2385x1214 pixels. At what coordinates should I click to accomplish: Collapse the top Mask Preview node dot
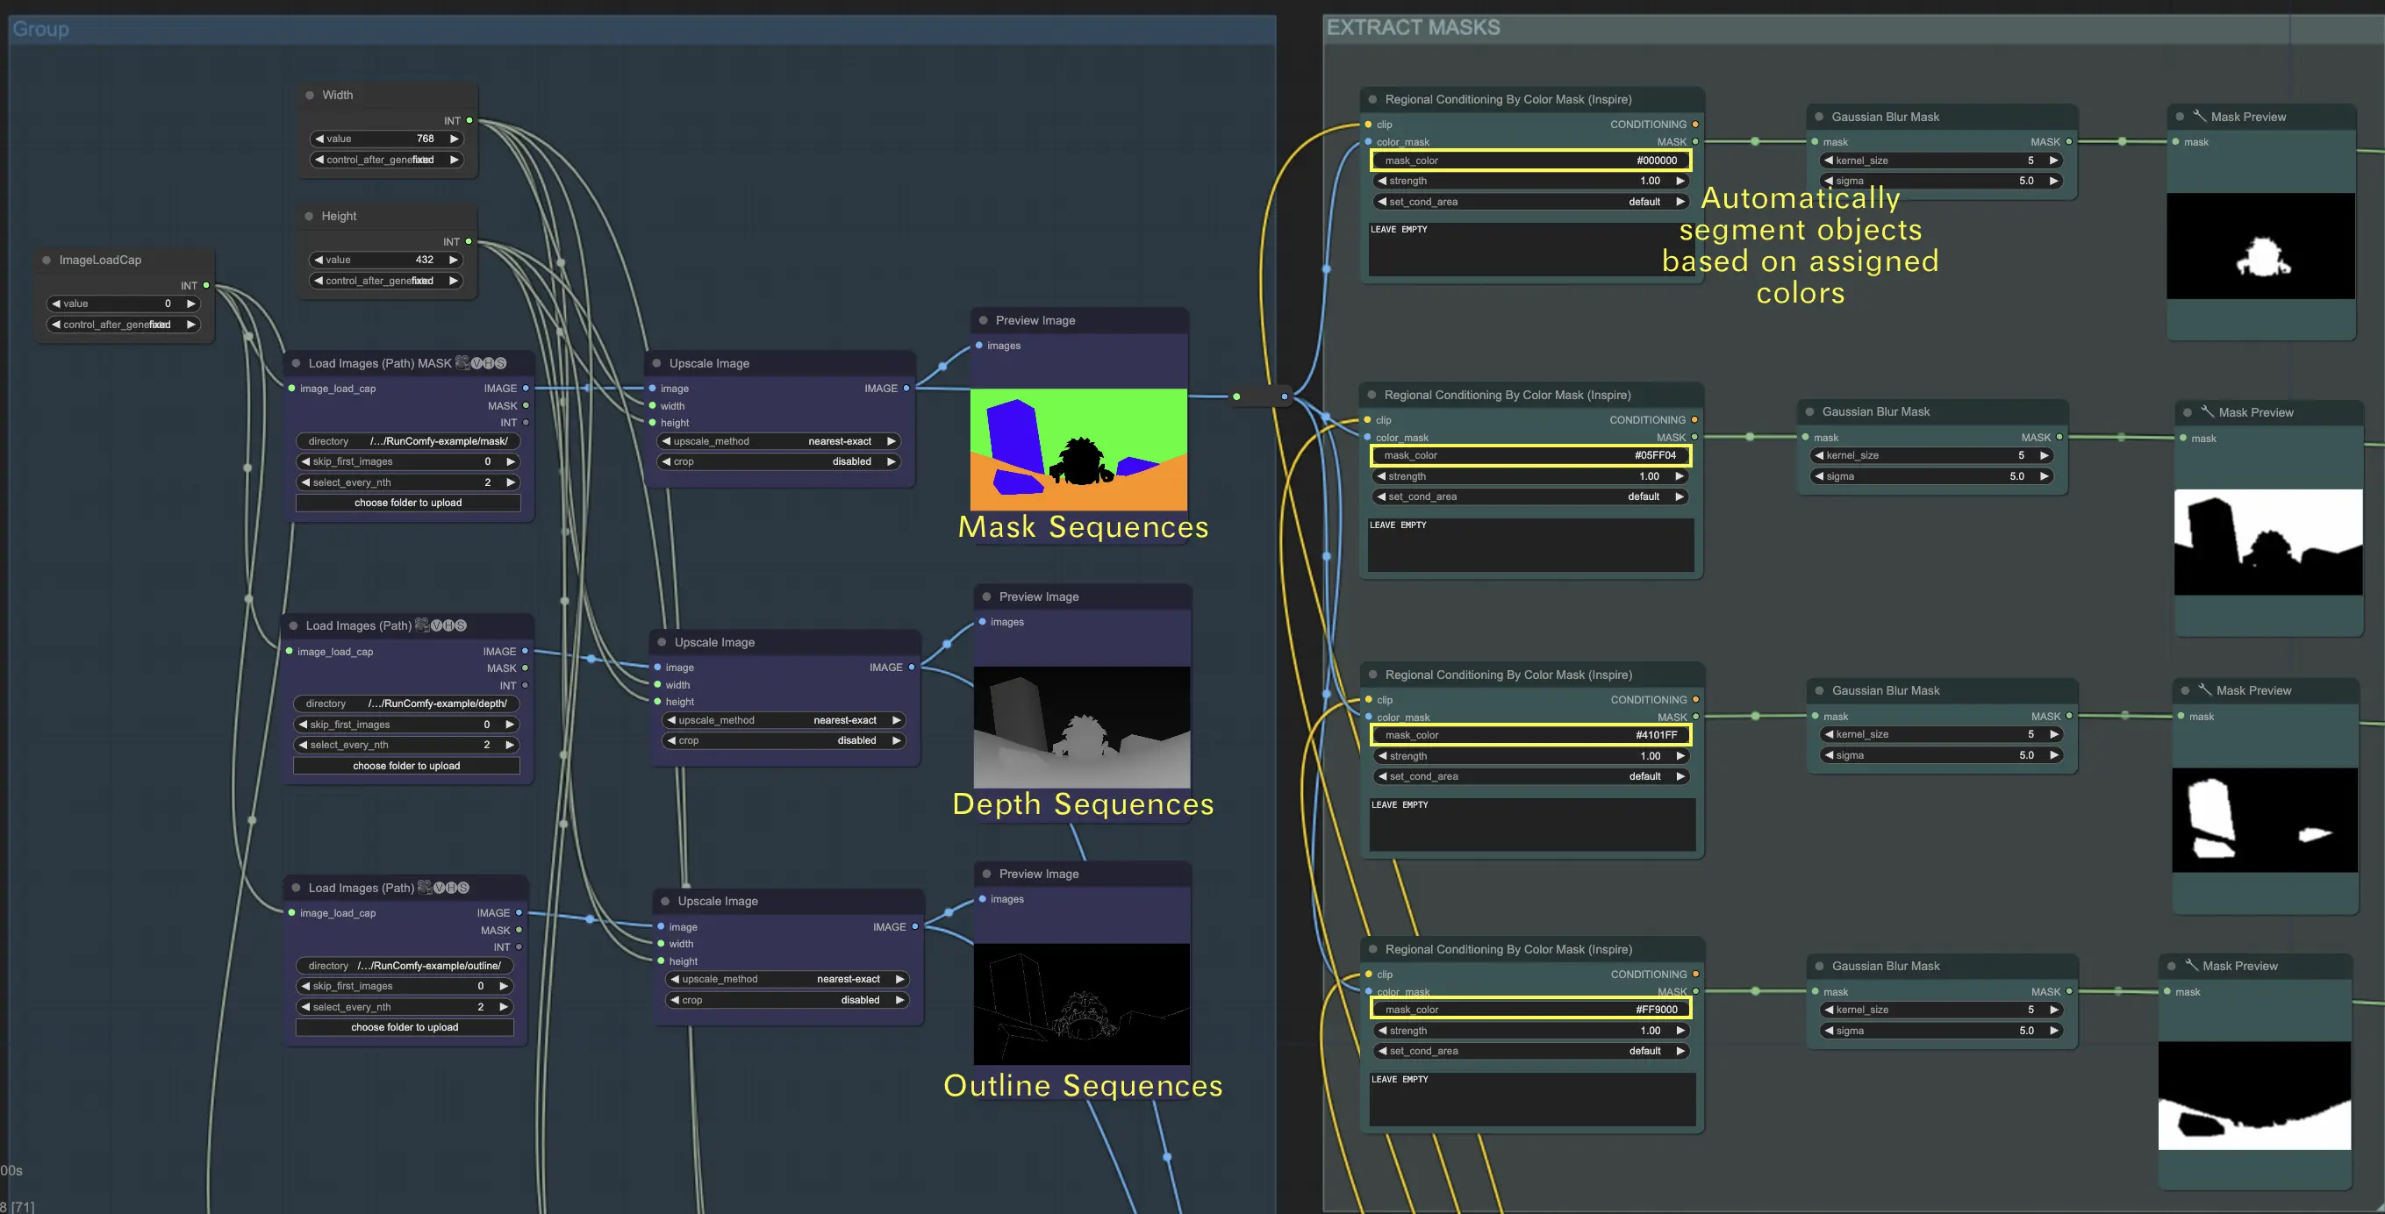[2180, 118]
